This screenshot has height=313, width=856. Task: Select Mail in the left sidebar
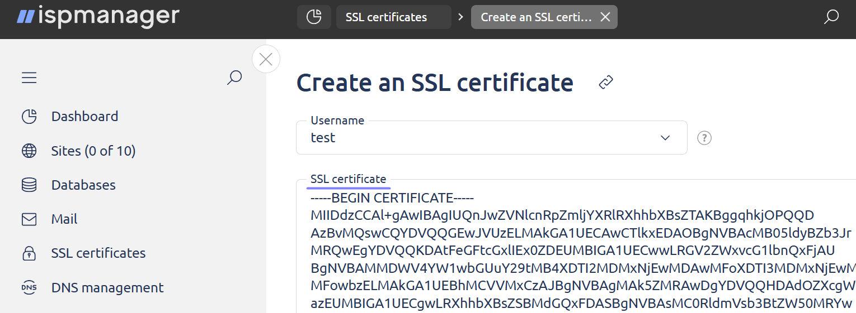click(x=64, y=219)
